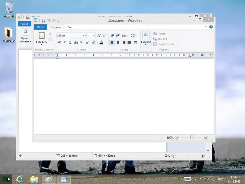Screen dimensions: 245x184
Task: Click the ruler left indent marker
Action: [x=57, y=55]
